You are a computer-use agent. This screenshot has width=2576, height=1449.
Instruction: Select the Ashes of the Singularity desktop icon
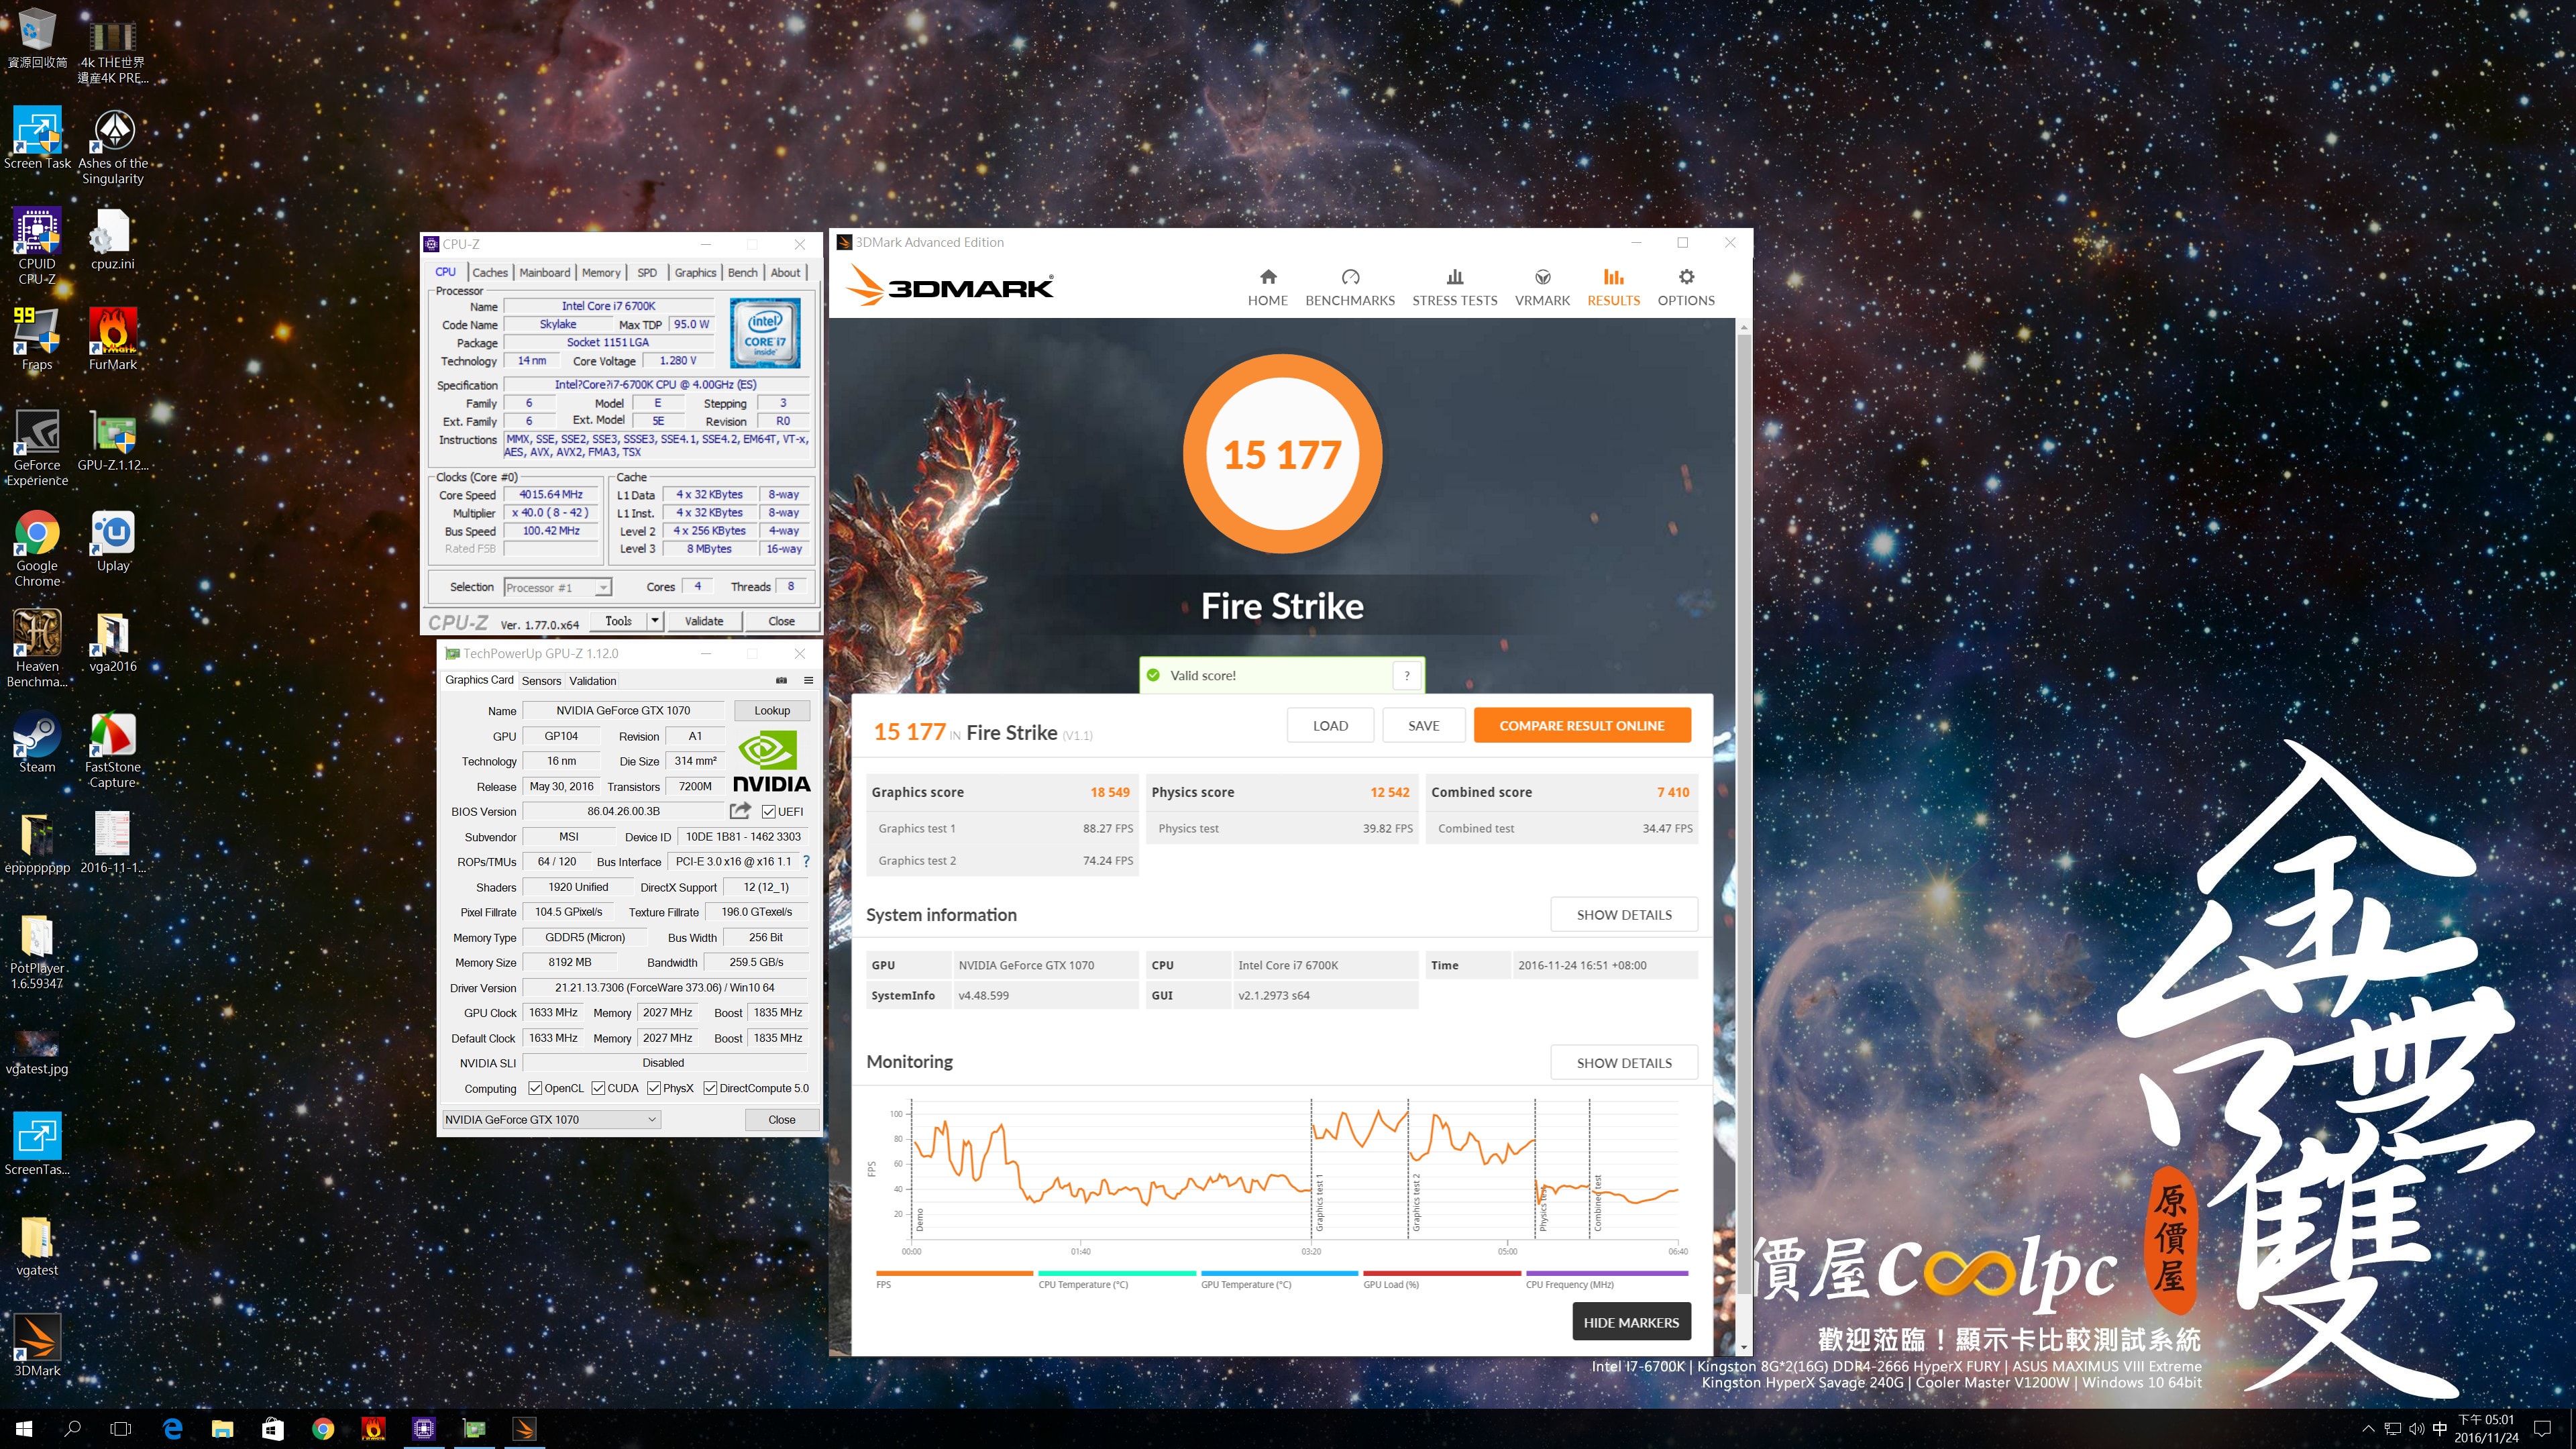(x=113, y=147)
